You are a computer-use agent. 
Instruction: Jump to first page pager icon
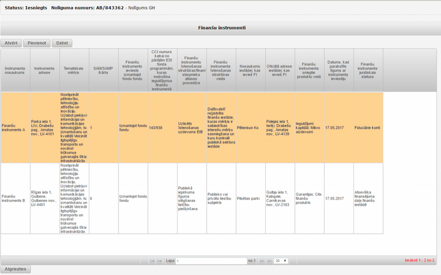(152, 260)
